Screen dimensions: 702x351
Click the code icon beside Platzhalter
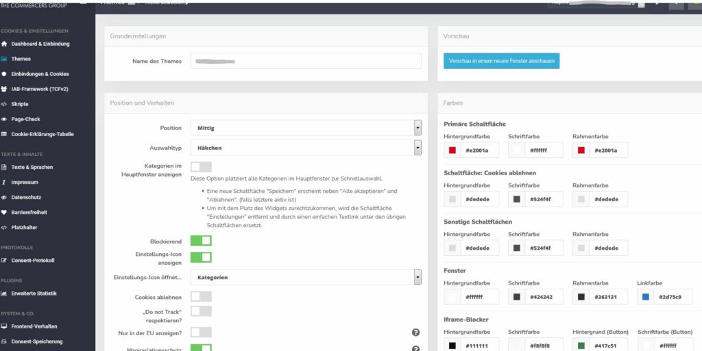click(4, 227)
